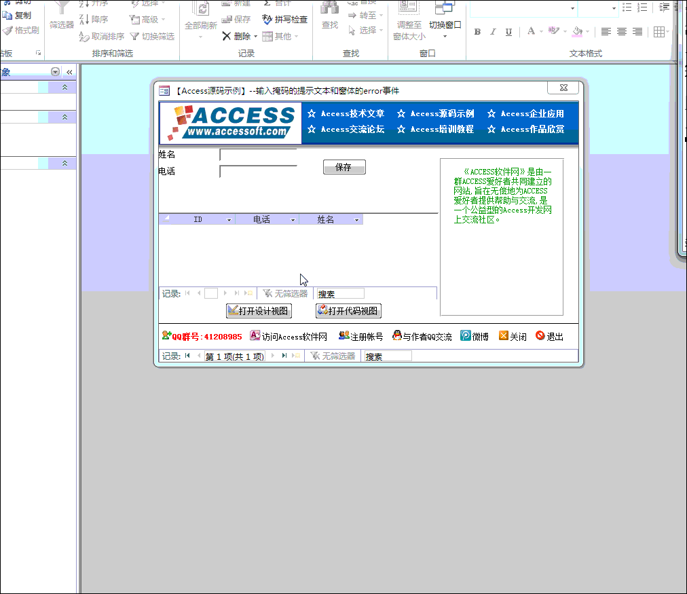
Task: Run 拼写检查 spell check
Action: point(285,19)
